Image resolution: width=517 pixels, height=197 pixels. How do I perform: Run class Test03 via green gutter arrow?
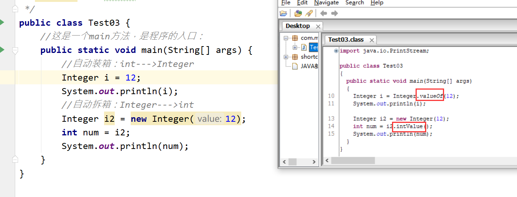coord(2,23)
